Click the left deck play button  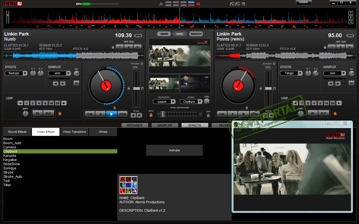point(111,114)
